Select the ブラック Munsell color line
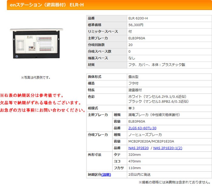This screenshot has height=189, width=212. (x=158, y=101)
